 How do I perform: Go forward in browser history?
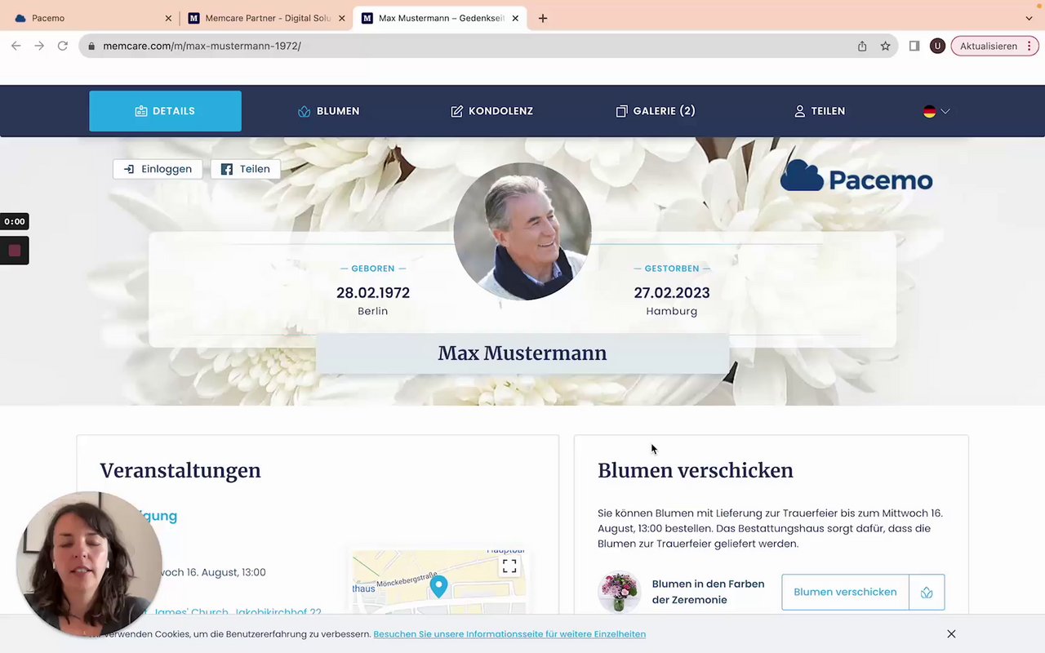point(39,46)
